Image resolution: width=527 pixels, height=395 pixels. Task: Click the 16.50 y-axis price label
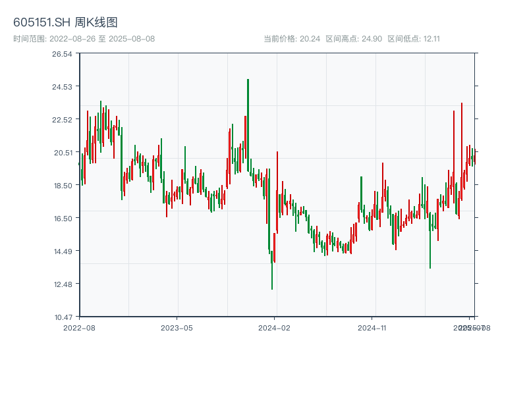[x=62, y=219]
